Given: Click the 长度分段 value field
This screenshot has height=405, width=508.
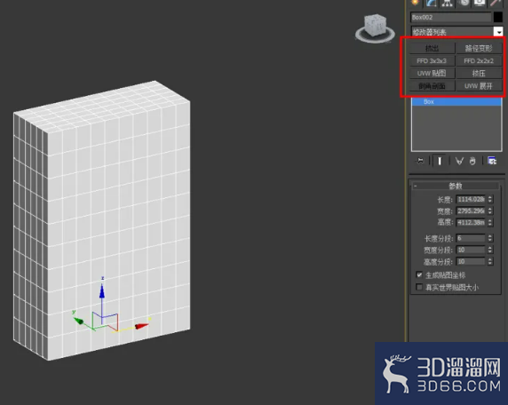Looking at the screenshot, I should pyautogui.click(x=471, y=238).
